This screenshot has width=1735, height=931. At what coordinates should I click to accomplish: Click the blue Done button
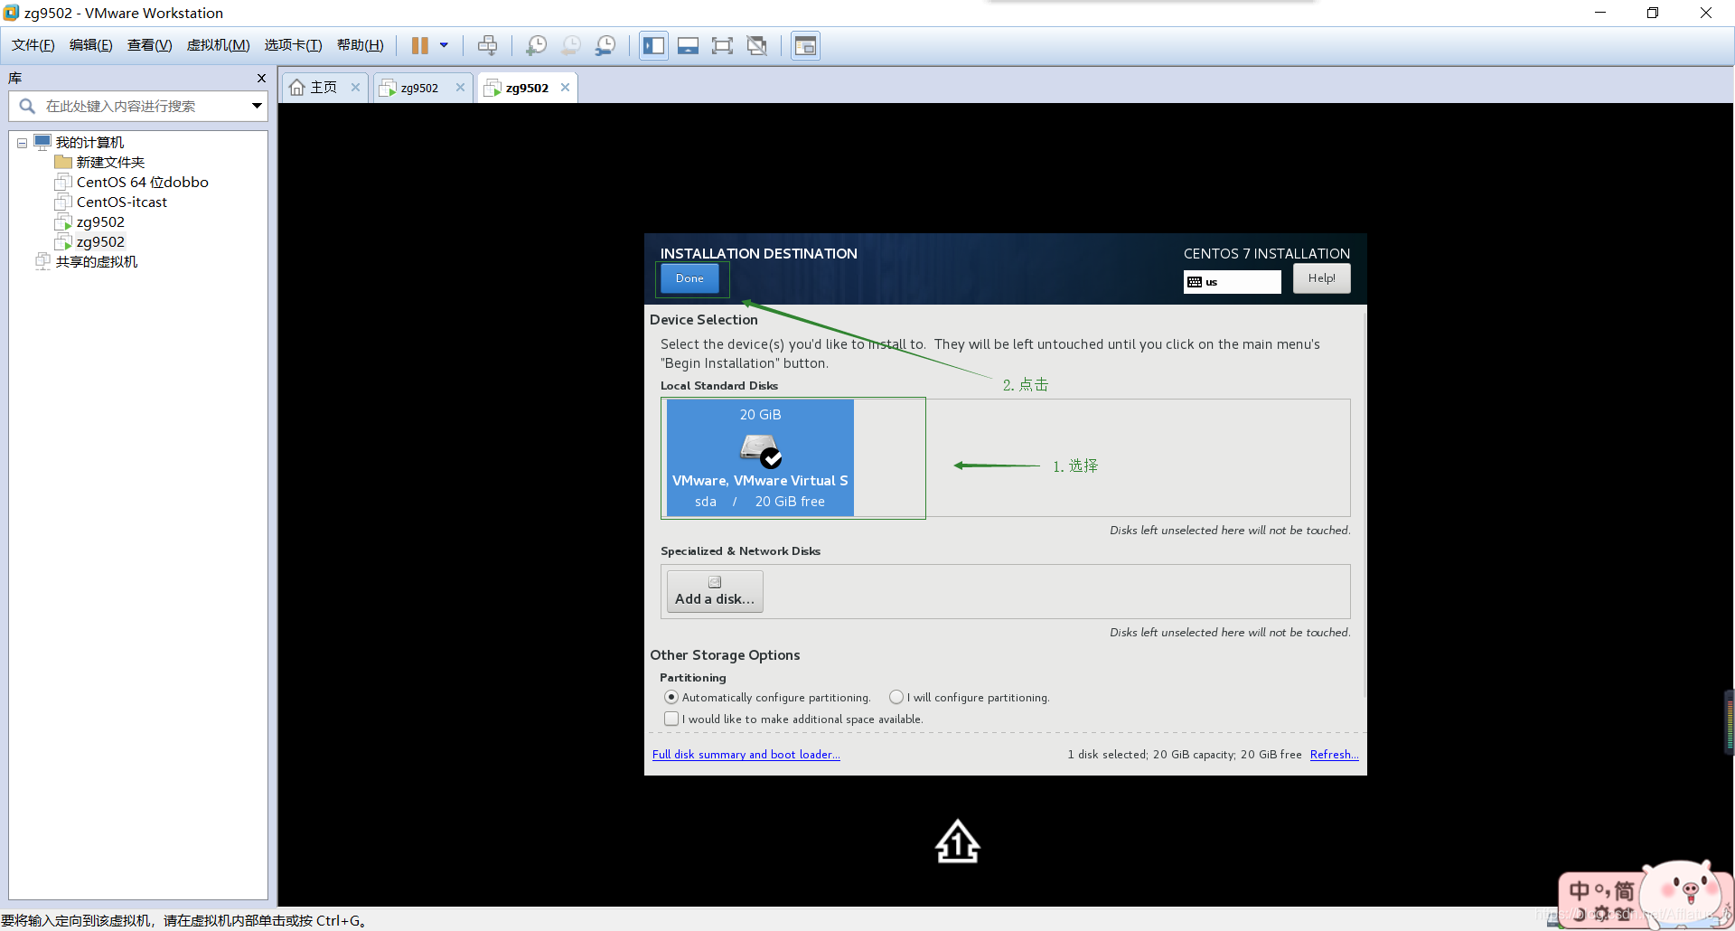click(x=689, y=278)
